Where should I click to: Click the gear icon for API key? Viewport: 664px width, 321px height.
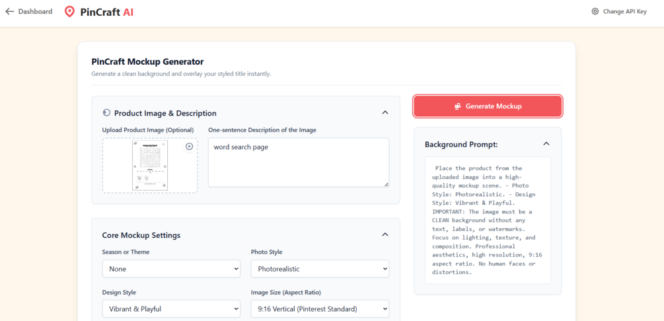(x=595, y=11)
